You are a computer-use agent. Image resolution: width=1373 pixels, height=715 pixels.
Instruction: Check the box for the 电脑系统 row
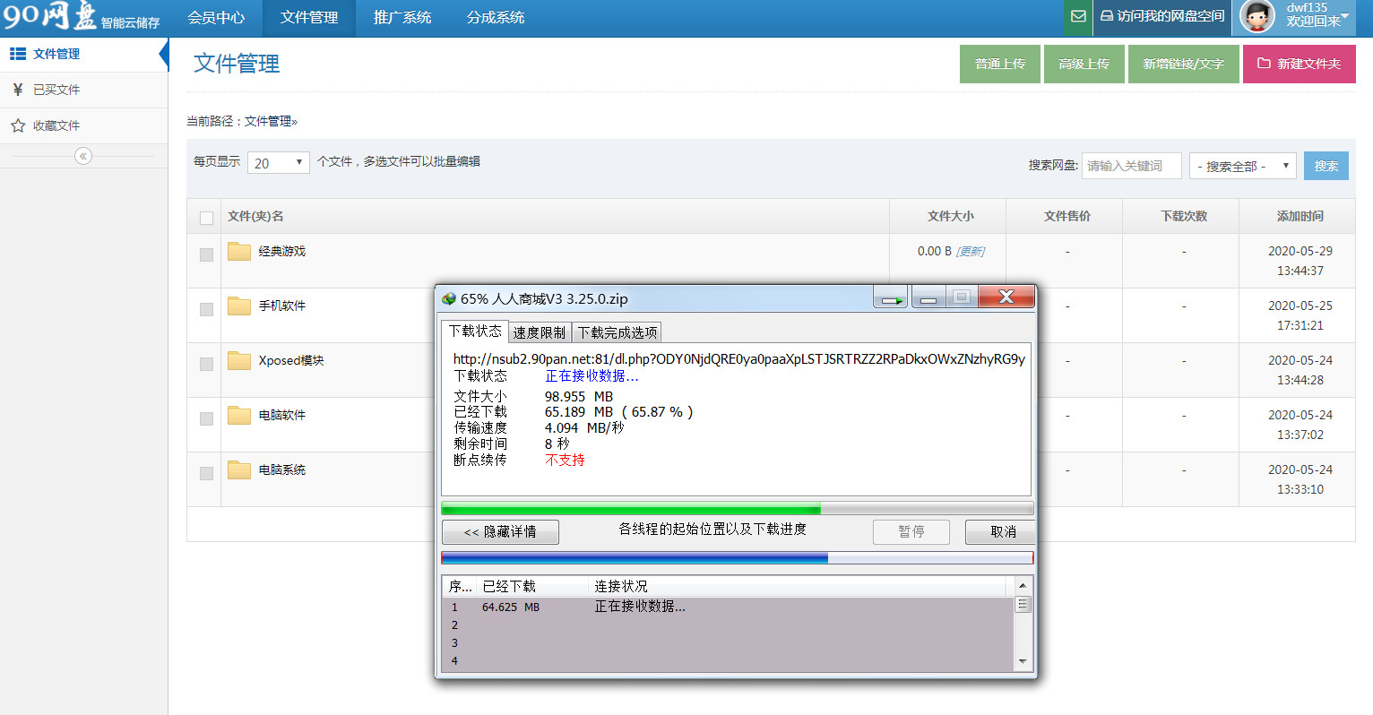coord(206,473)
